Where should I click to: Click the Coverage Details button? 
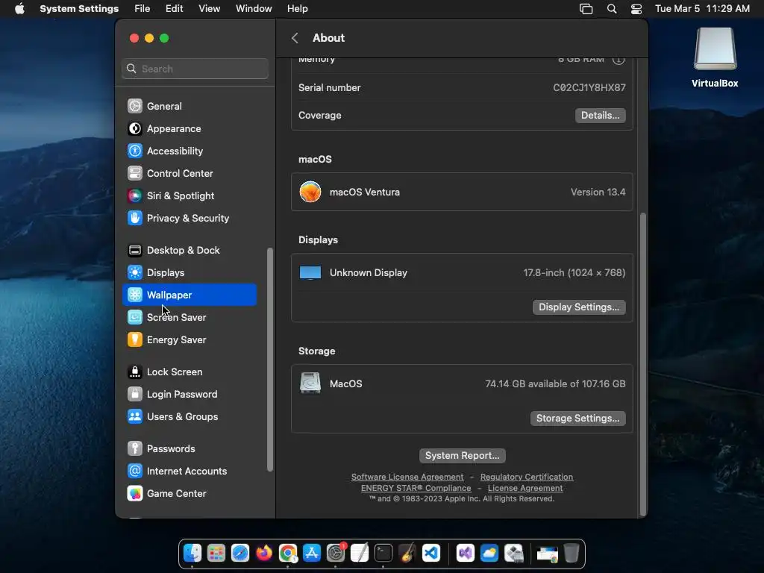[601, 116]
